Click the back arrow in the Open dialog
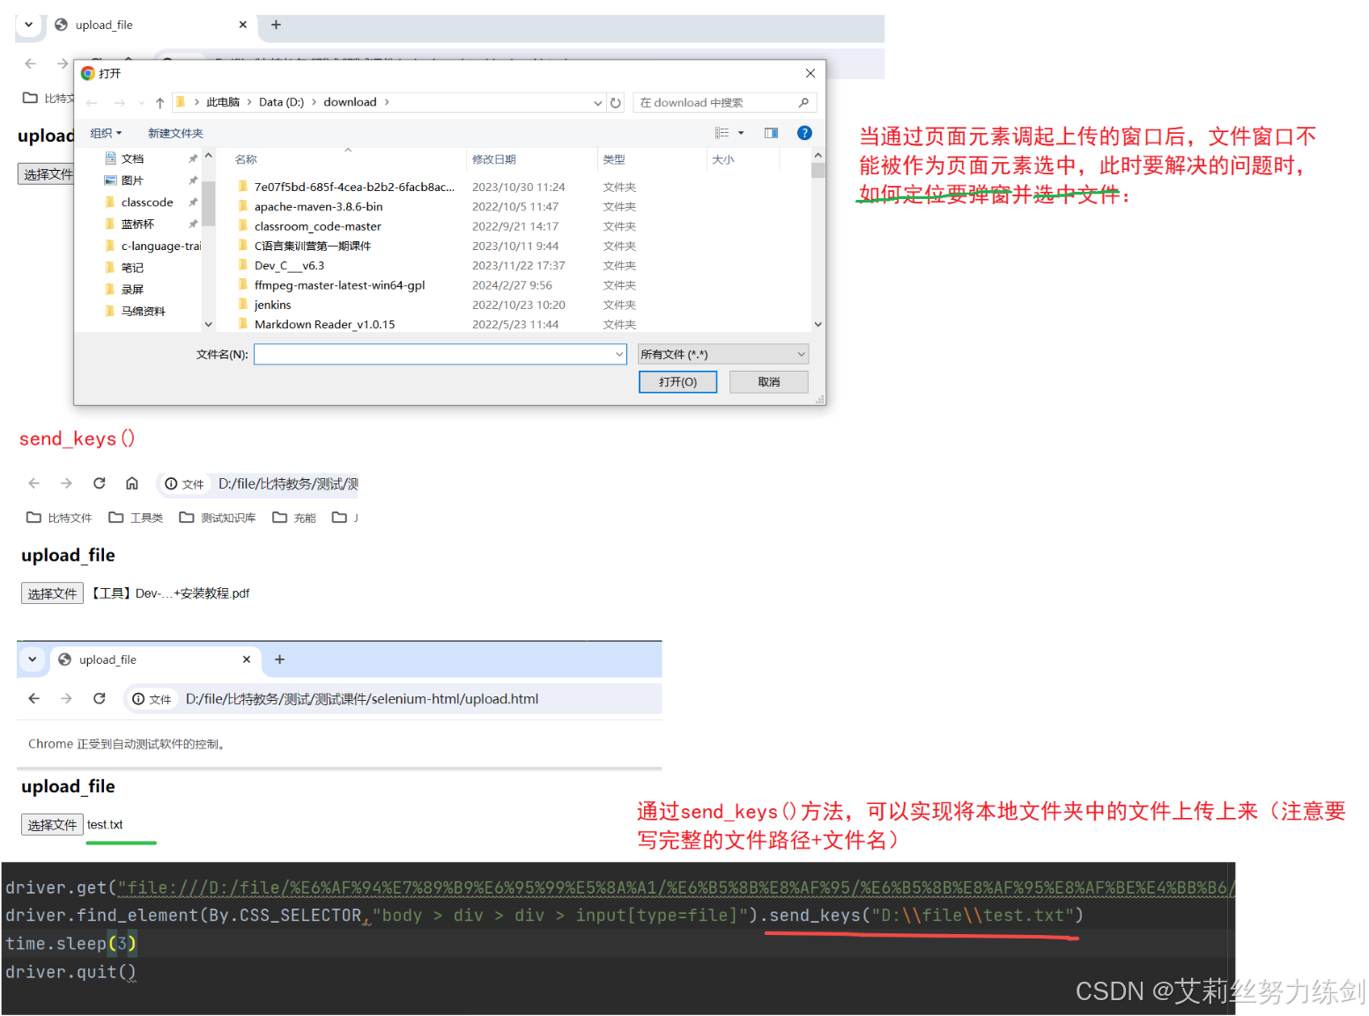The image size is (1369, 1016). click(92, 103)
